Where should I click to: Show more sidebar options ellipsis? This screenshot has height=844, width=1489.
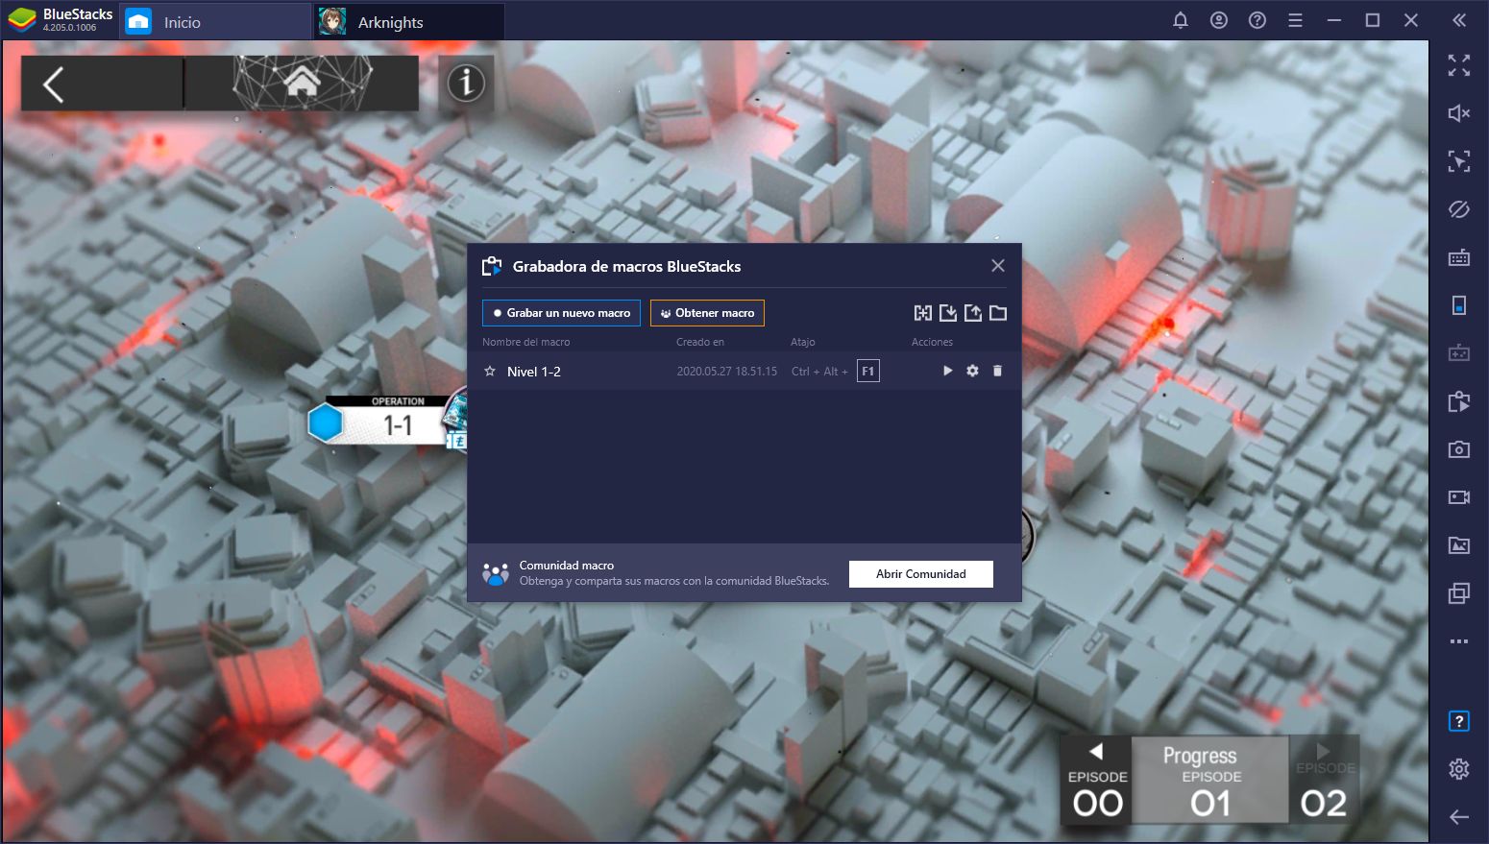click(1459, 641)
